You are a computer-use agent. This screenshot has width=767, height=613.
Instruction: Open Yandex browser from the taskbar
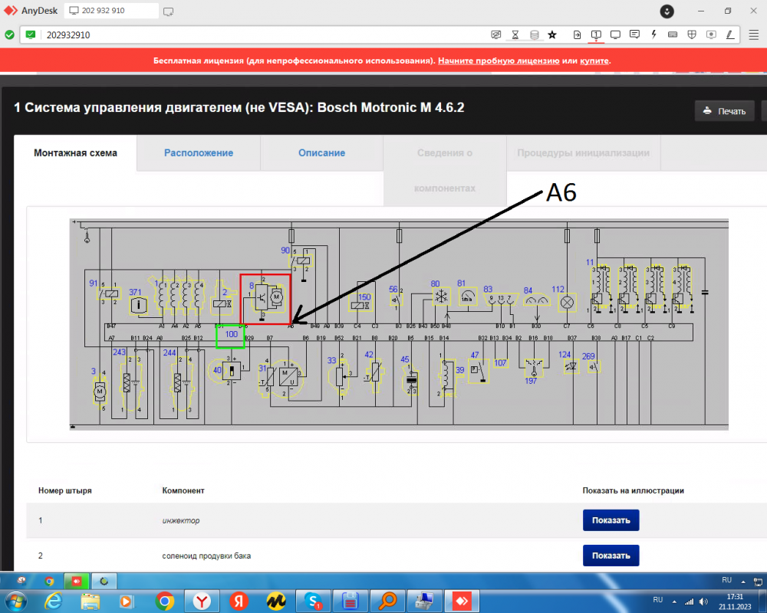coord(202,601)
